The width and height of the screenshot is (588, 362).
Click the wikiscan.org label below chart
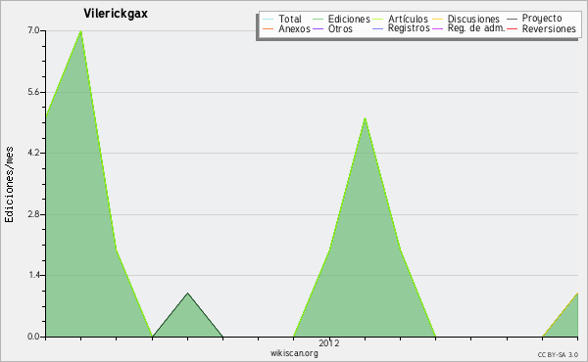tap(294, 353)
